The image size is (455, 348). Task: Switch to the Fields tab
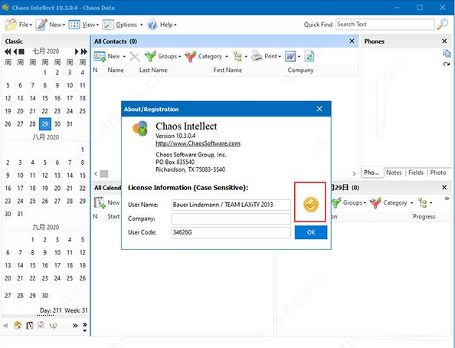pyautogui.click(x=416, y=172)
